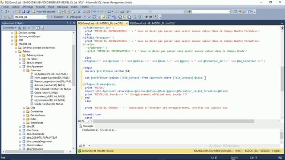Click the Nouvelle requête button
This screenshot has width=285, height=160.
click(44, 12)
